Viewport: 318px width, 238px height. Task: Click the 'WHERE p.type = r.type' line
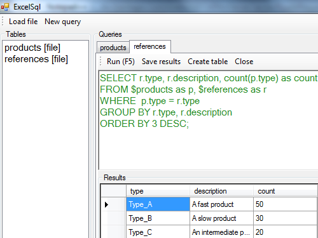coord(149,101)
